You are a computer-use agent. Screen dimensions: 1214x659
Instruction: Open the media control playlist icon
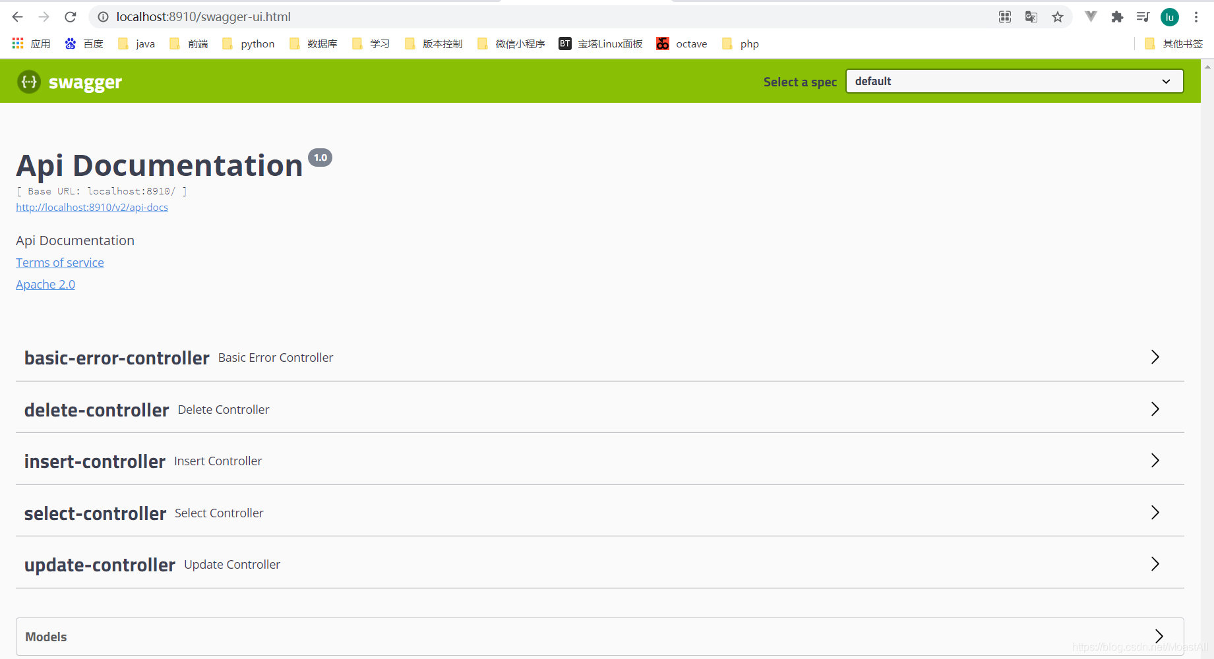(x=1143, y=17)
